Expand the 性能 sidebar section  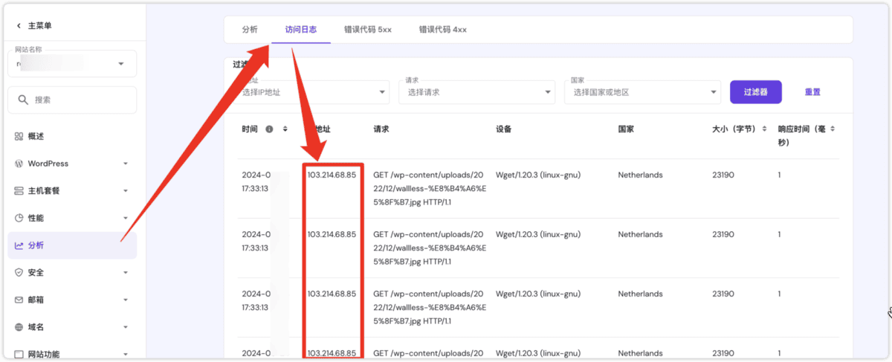coord(125,219)
